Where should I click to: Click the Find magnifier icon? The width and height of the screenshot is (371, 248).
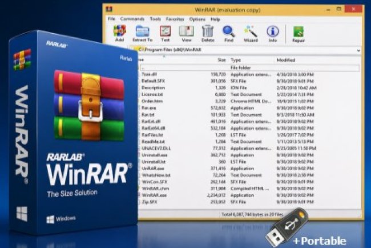[x=229, y=34]
